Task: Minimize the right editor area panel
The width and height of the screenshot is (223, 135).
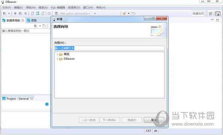Action: coord(212,20)
